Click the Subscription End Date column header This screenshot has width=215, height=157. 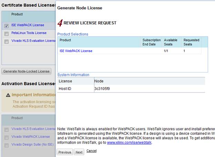click(152, 42)
